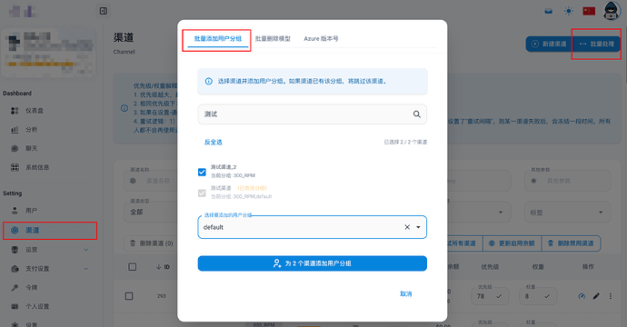
Task: Click 更新启用余额 button
Action: click(513, 243)
